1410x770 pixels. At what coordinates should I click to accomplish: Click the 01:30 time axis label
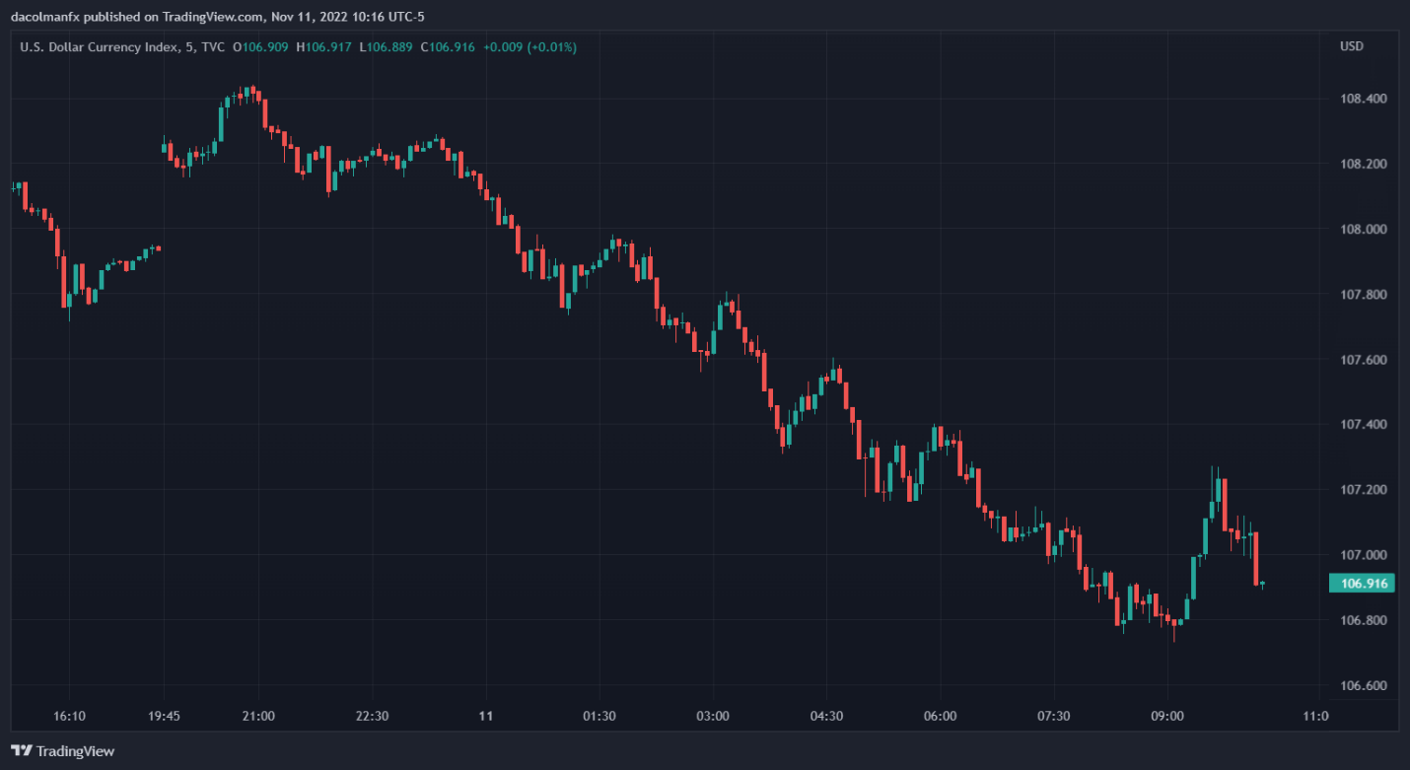(x=599, y=716)
